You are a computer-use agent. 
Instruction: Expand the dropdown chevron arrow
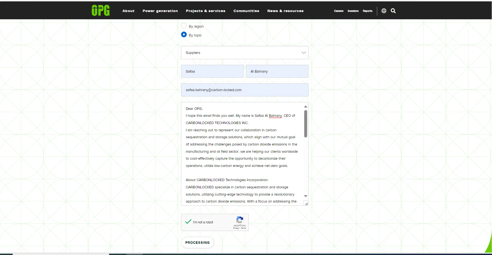304,53
